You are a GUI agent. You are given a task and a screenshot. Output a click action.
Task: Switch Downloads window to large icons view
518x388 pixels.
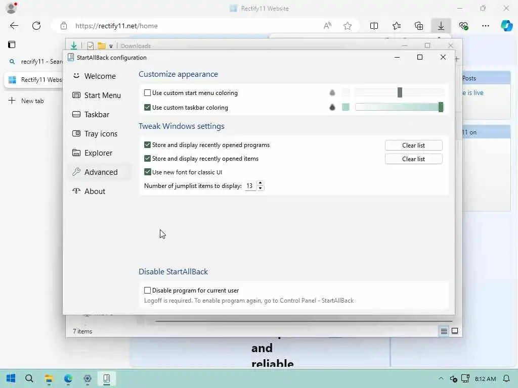[455, 331]
